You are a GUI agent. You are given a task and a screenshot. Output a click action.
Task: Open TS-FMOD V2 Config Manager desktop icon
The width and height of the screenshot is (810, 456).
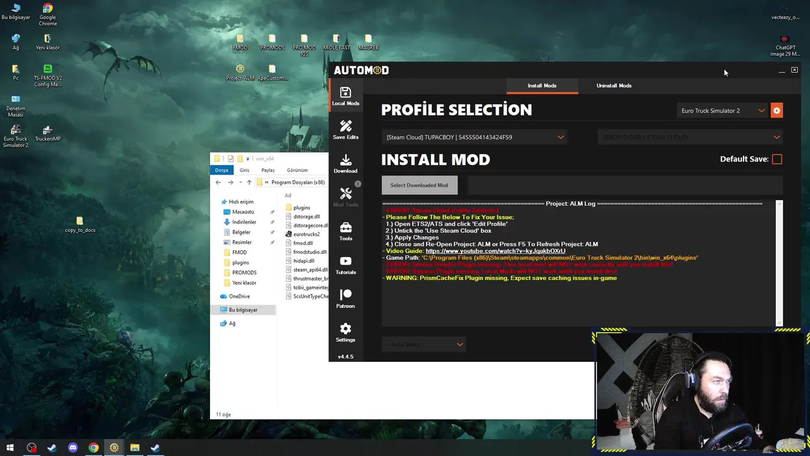47,75
